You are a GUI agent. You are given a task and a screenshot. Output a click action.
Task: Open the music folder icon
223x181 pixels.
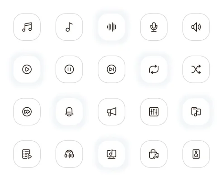tap(196, 112)
